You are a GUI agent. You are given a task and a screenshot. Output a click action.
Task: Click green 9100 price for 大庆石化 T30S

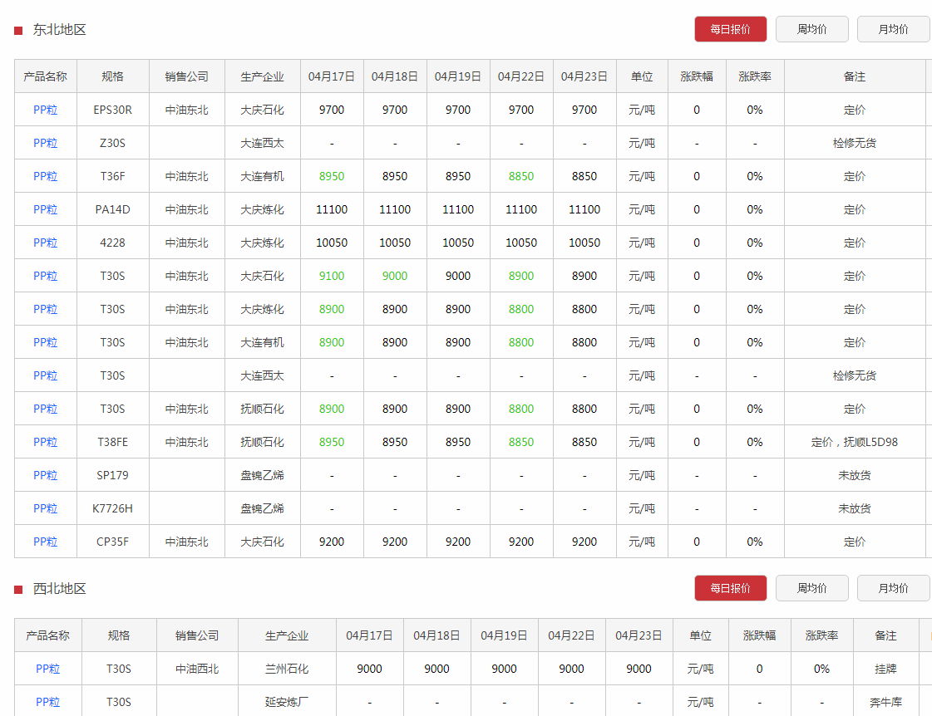(332, 276)
